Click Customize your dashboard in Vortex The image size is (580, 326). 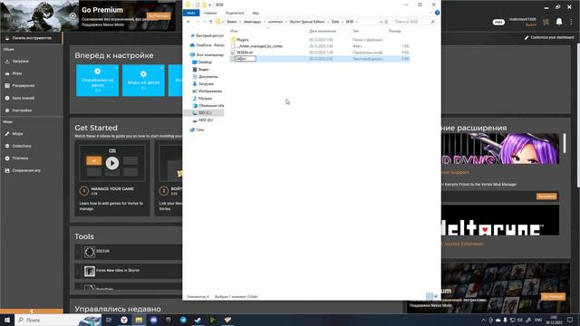tap(549, 38)
